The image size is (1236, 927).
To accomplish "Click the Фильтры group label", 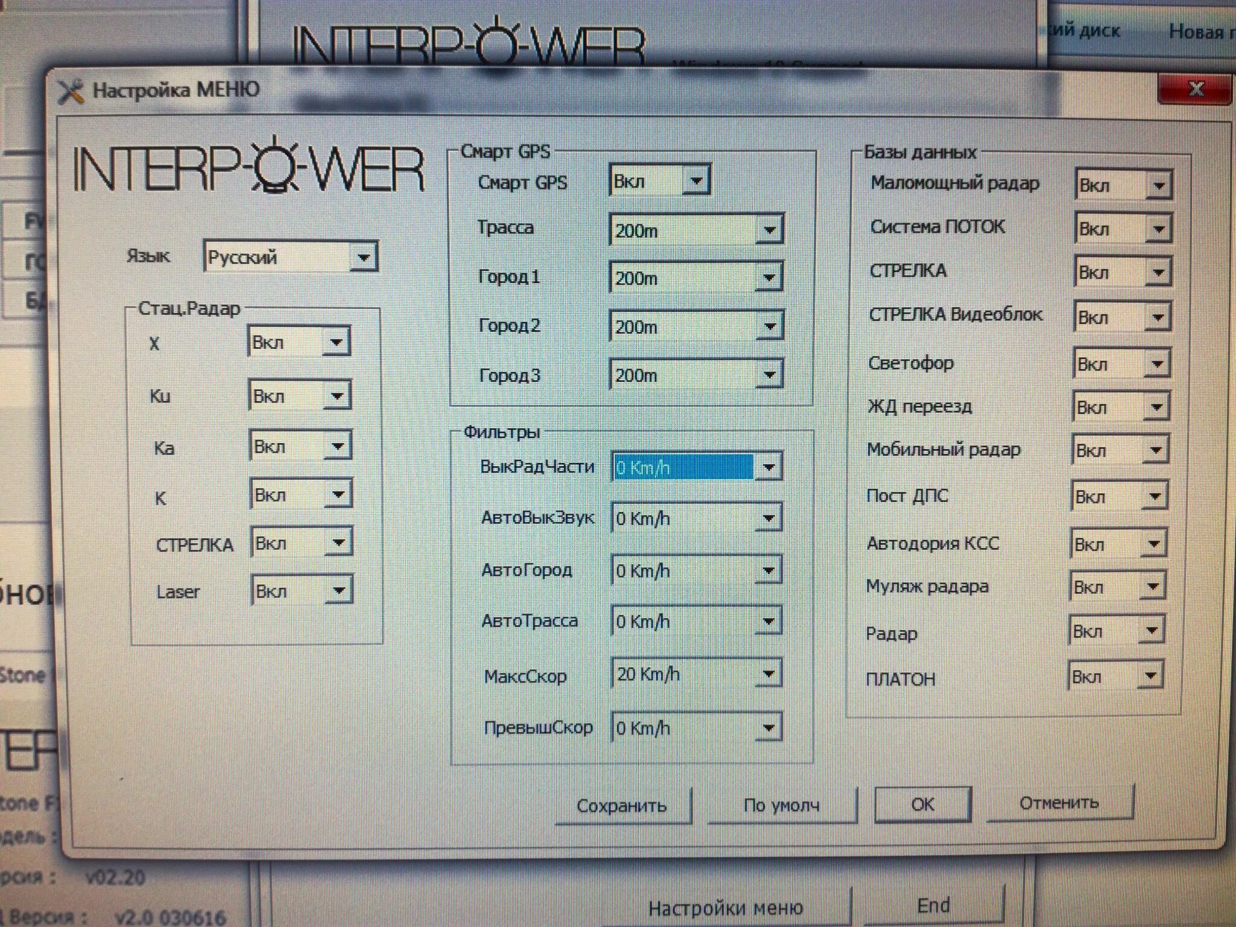I will point(502,431).
